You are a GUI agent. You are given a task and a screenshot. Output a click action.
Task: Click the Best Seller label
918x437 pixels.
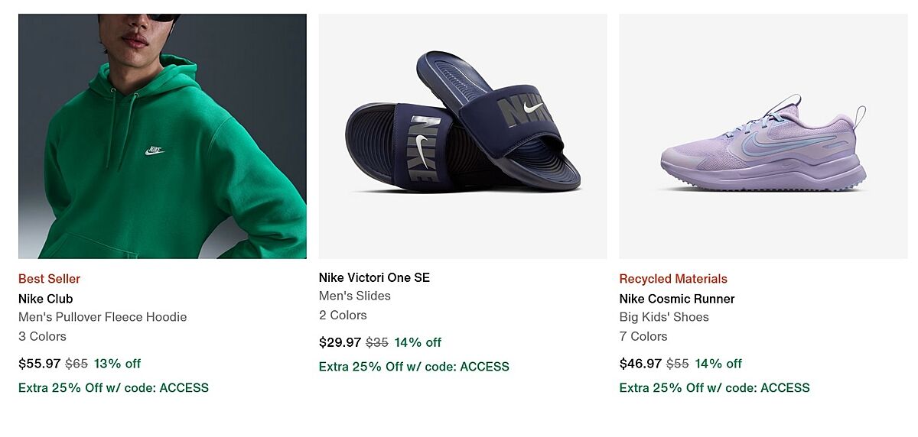pyautogui.click(x=49, y=279)
